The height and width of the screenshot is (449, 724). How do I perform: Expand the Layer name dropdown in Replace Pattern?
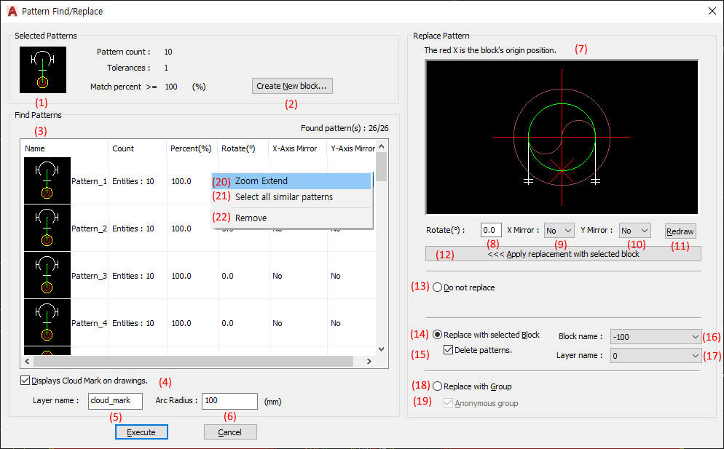pyautogui.click(x=656, y=355)
